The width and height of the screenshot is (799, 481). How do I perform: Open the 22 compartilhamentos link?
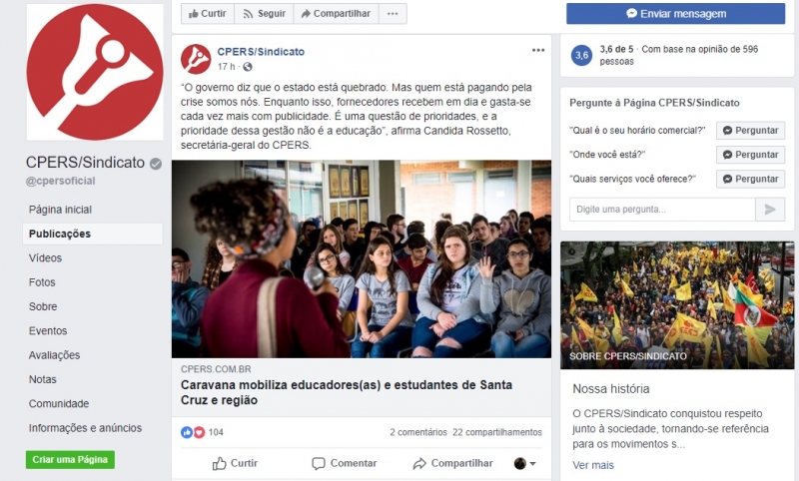(496, 432)
